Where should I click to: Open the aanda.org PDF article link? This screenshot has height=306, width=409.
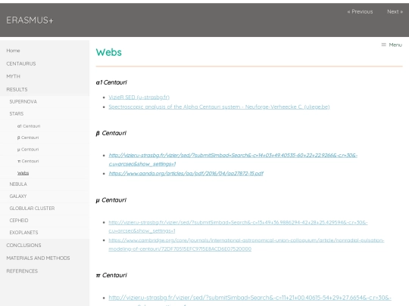click(x=186, y=173)
